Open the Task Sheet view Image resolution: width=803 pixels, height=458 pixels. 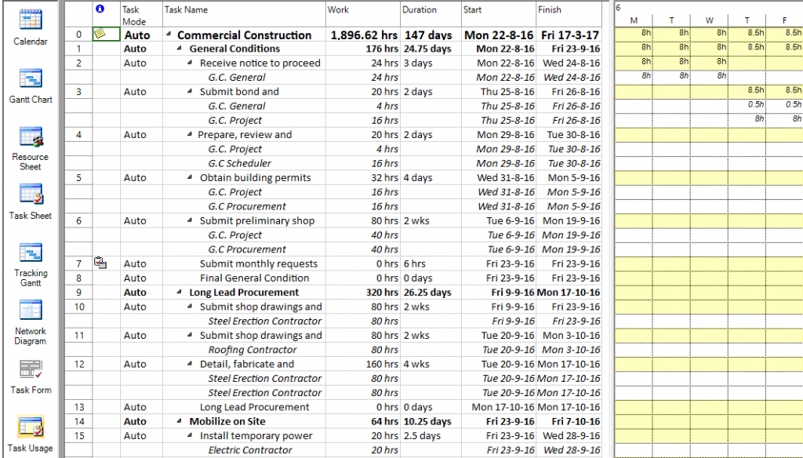point(29,196)
